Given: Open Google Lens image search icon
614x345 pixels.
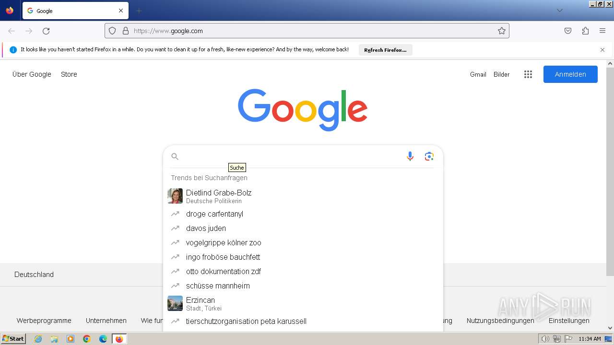Looking at the screenshot, I should 429,156.
